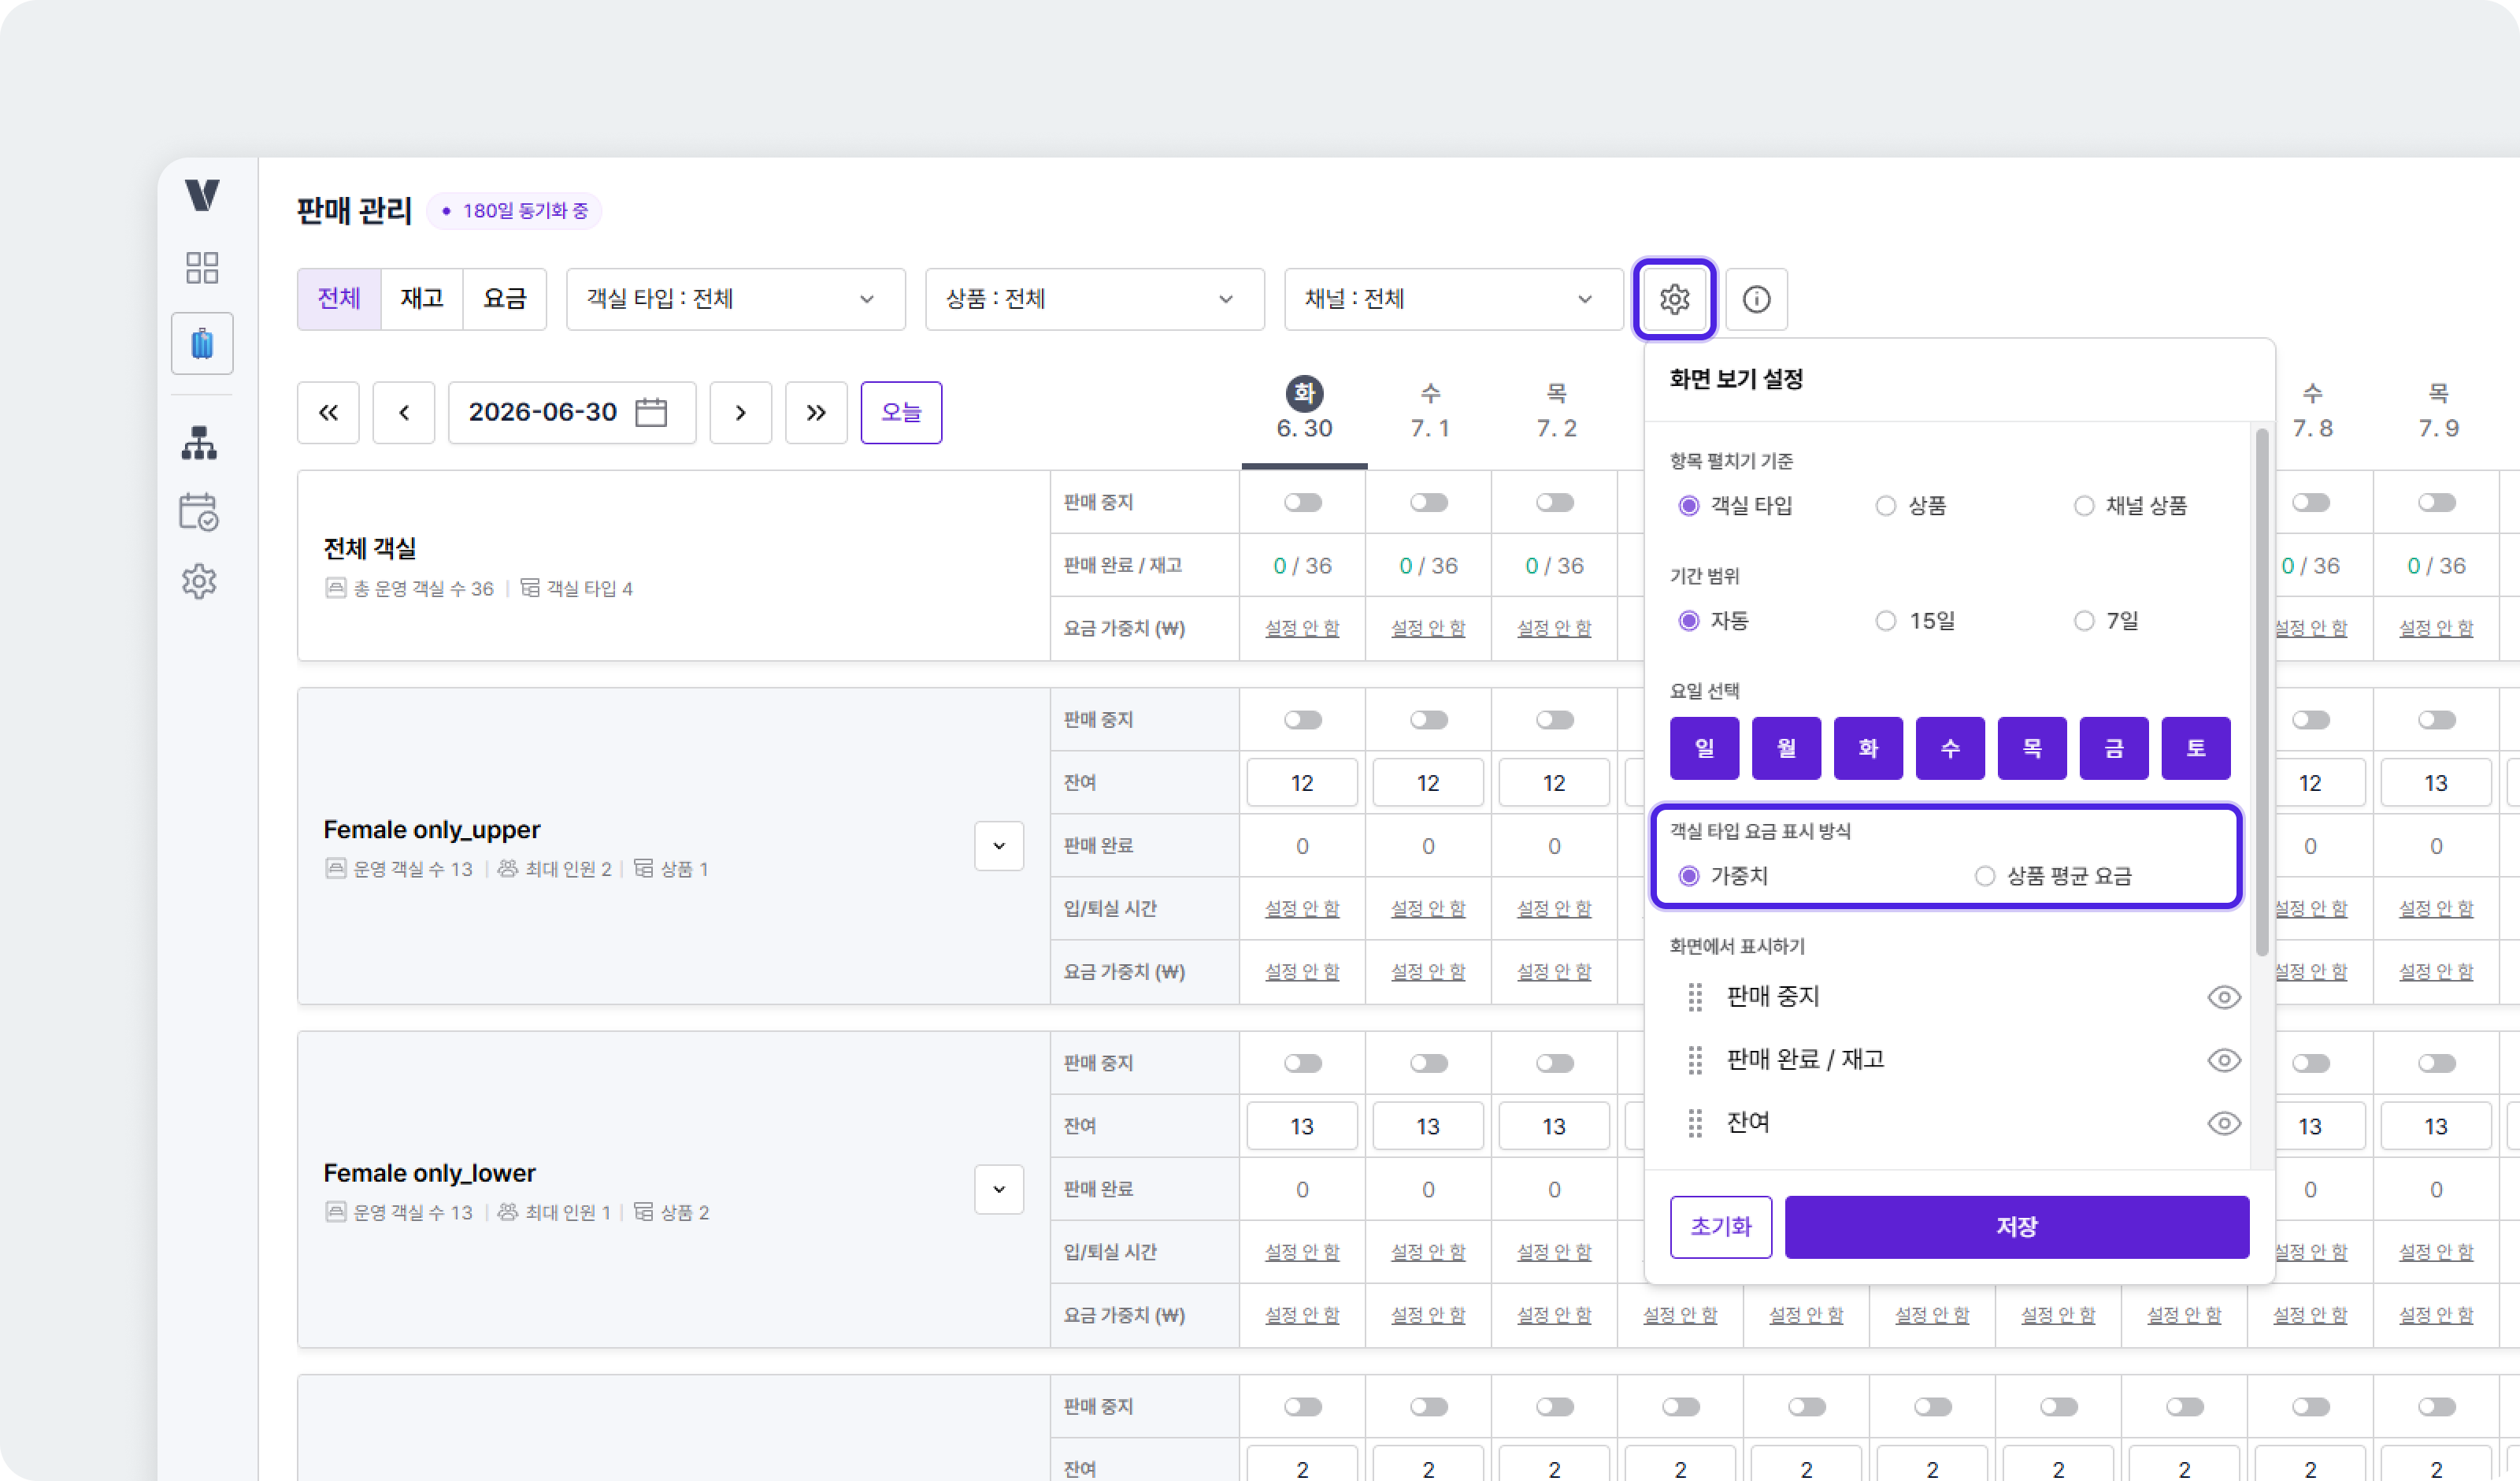Toggle 화 (Tuesday) weekday button

[x=1868, y=748]
